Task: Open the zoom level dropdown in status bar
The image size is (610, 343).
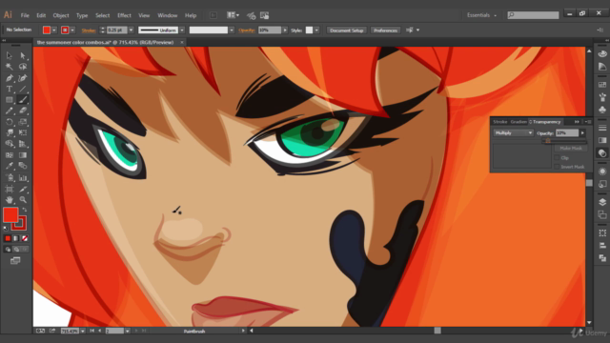Action: click(83, 331)
